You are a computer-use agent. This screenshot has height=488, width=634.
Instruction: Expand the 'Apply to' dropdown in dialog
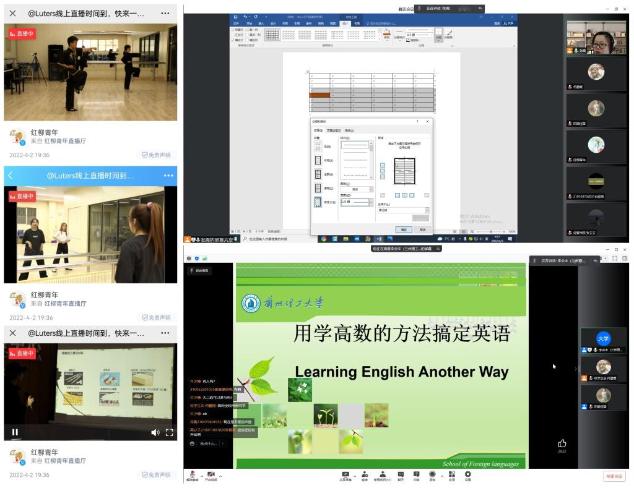tap(426, 210)
